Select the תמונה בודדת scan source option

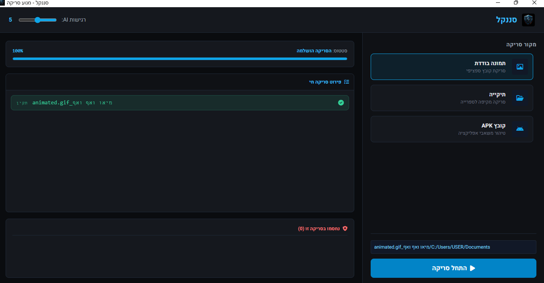click(452, 67)
